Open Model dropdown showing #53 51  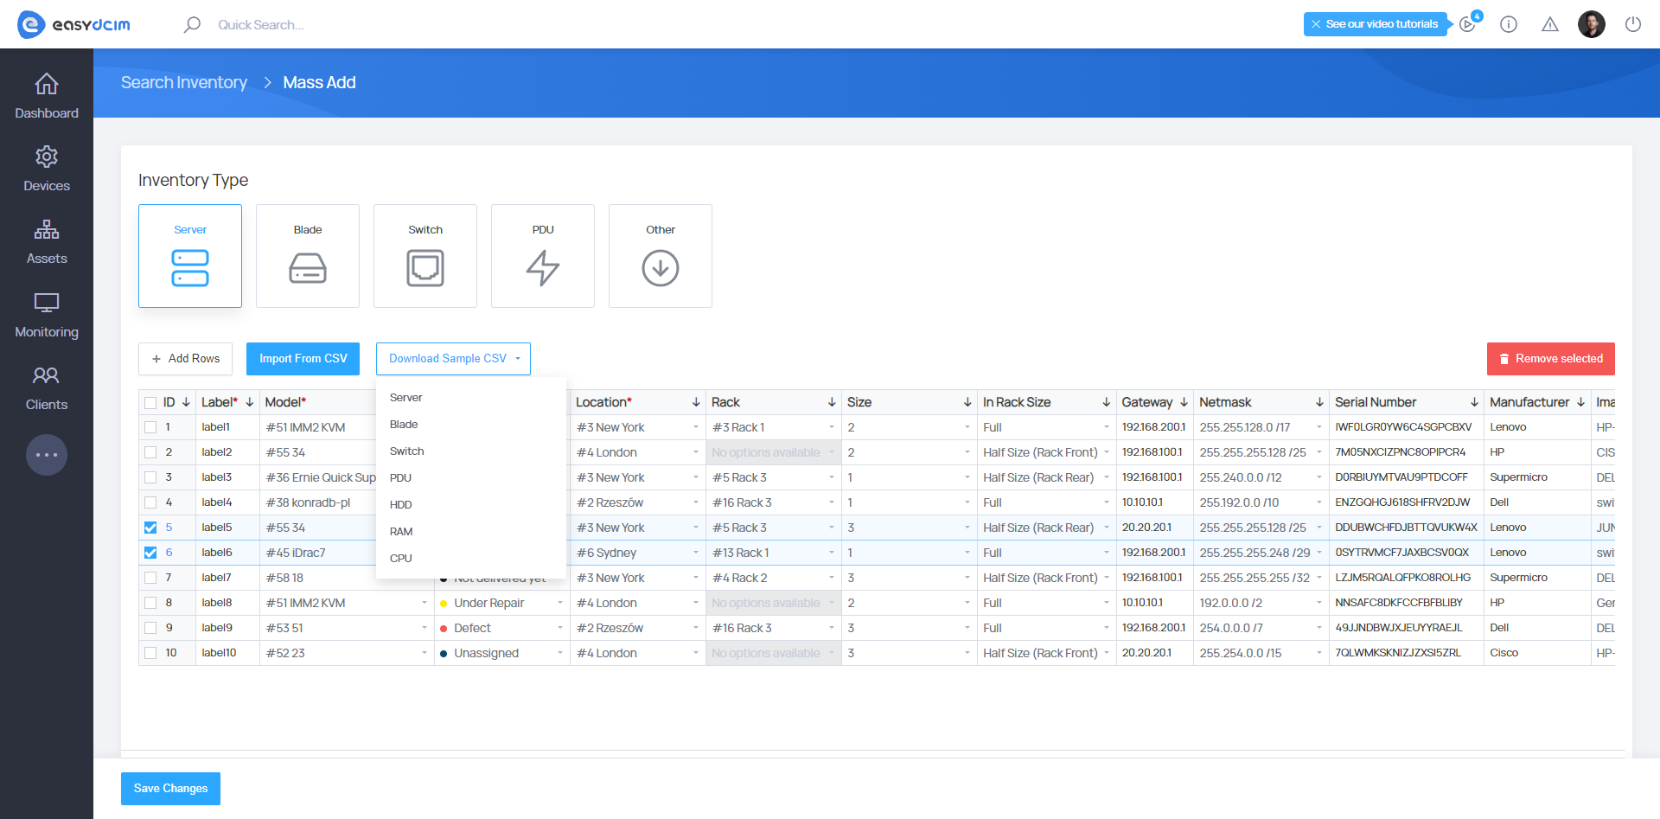[347, 628]
